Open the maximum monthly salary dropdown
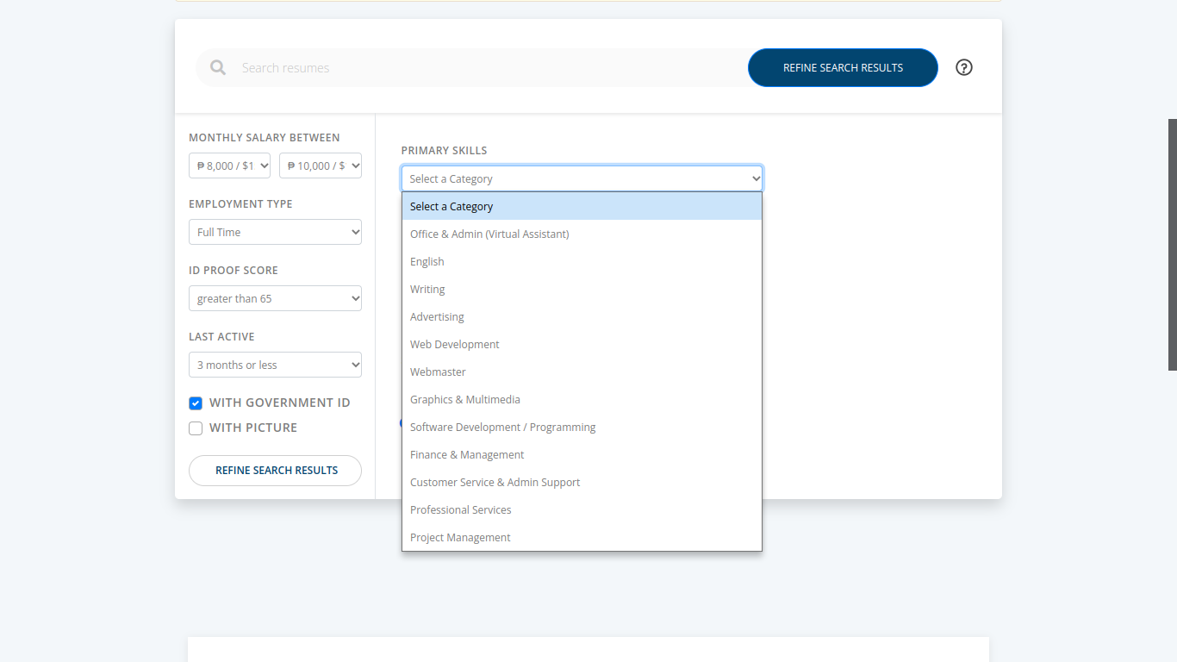Screen dimensions: 1177x662 (321, 165)
